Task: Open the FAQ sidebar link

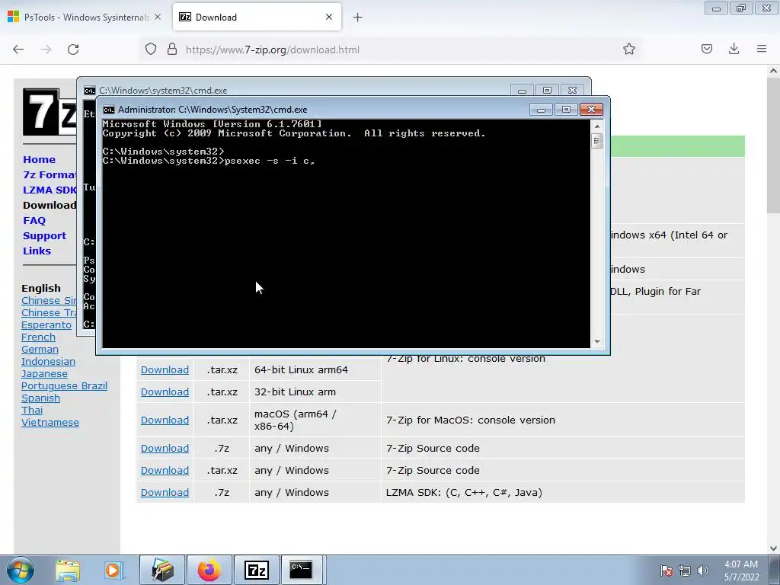Action: [34, 220]
